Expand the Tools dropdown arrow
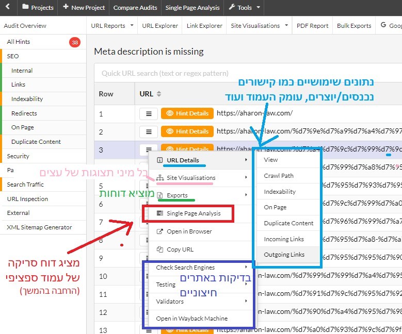This screenshot has width=402, height=334. (x=259, y=7)
